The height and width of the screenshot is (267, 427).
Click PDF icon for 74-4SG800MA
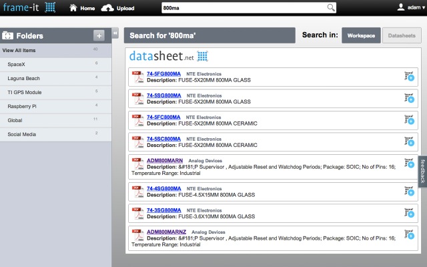point(138,192)
